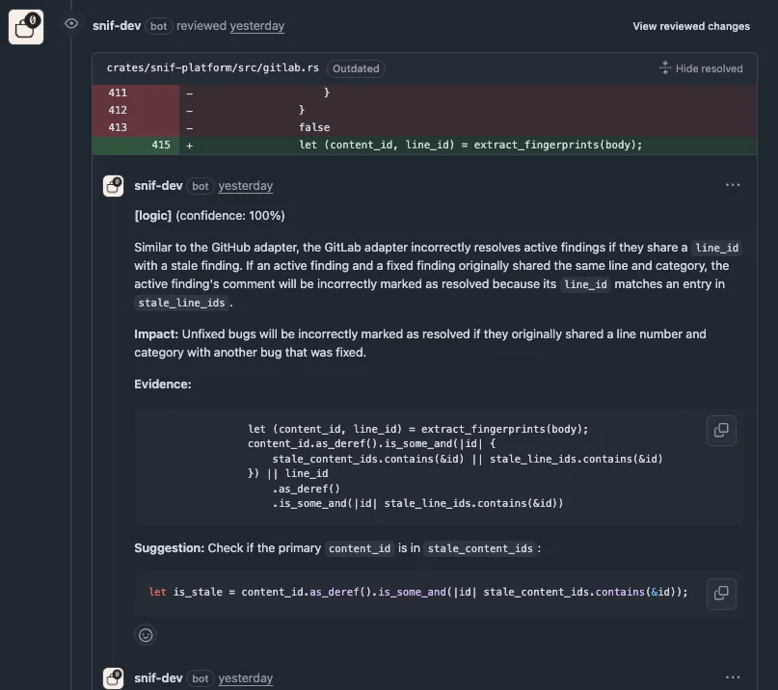The height and width of the screenshot is (690, 778).
Task: Click snif-dev avatar on first comment
Action: pos(113,186)
